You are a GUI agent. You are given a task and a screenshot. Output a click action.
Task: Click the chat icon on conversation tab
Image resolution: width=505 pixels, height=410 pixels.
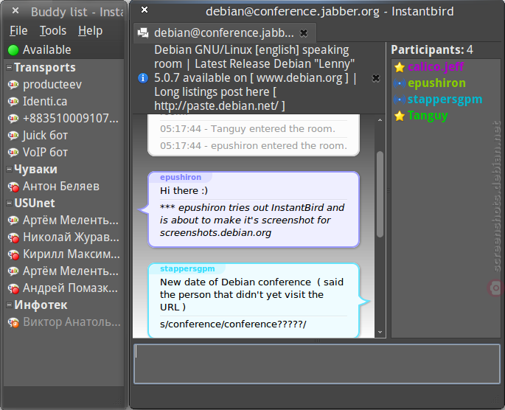143,33
